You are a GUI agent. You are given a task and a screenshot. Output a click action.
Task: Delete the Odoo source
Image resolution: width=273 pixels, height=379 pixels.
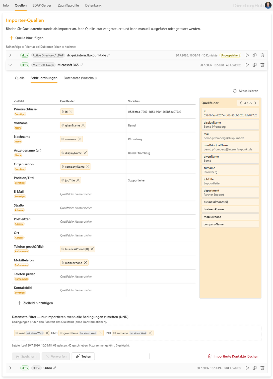coord(262,368)
